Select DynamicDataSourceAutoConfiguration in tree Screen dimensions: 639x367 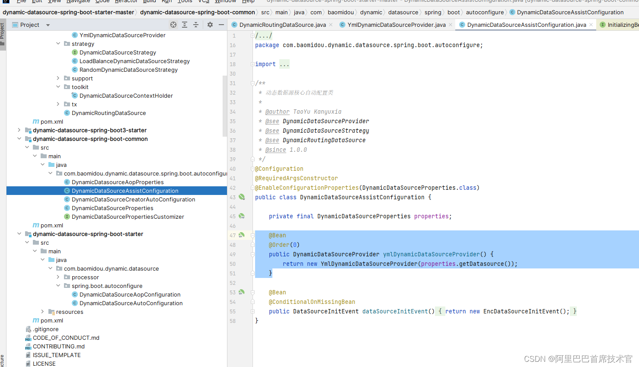coord(131,303)
